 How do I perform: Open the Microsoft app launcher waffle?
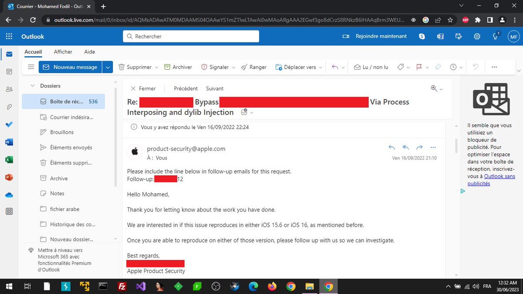pyautogui.click(x=10, y=37)
